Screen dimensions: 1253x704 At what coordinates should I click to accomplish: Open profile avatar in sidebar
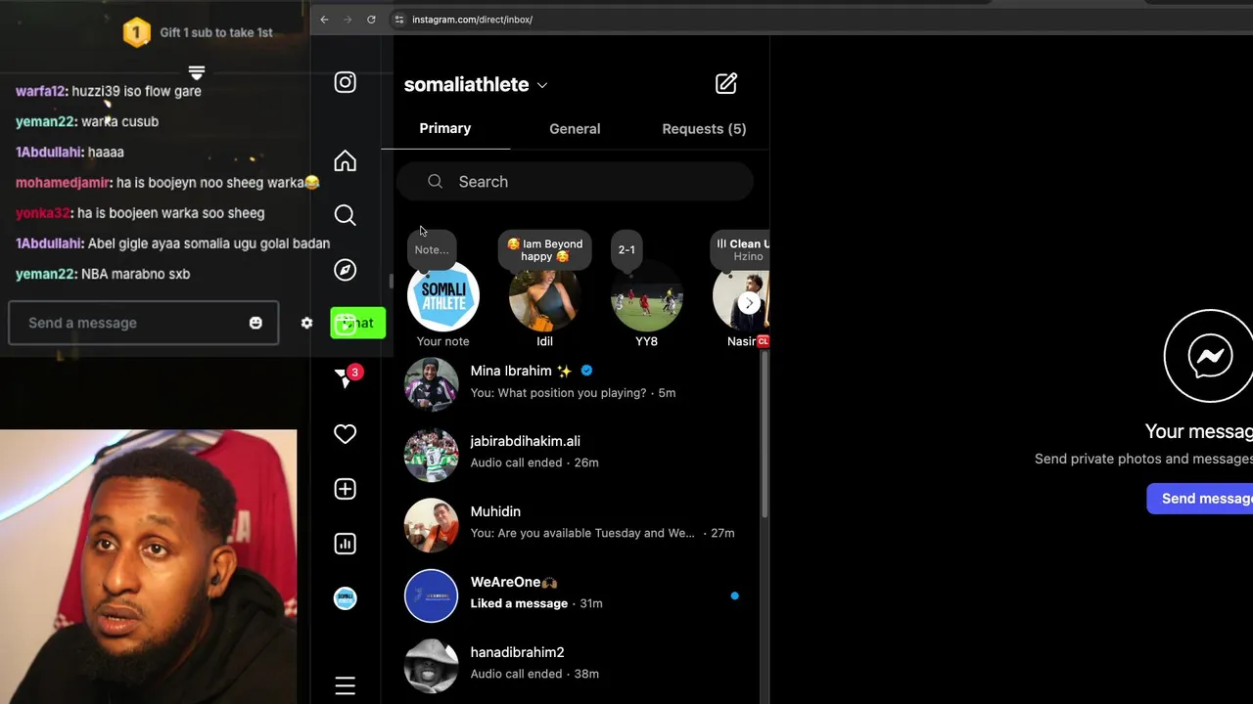tap(345, 598)
